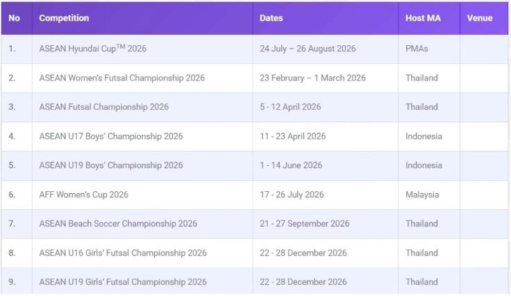Select ASEAN U19 Girls' Futsal Championship 2026
The width and height of the screenshot is (511, 296).
click(123, 282)
